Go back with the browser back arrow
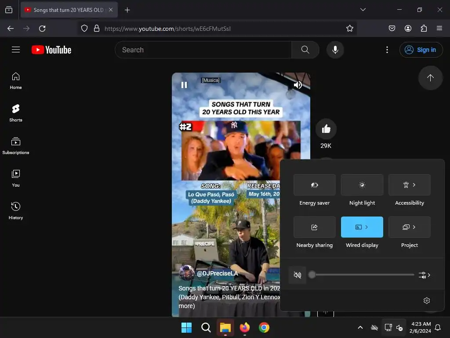The width and height of the screenshot is (450, 338). pyautogui.click(x=11, y=29)
